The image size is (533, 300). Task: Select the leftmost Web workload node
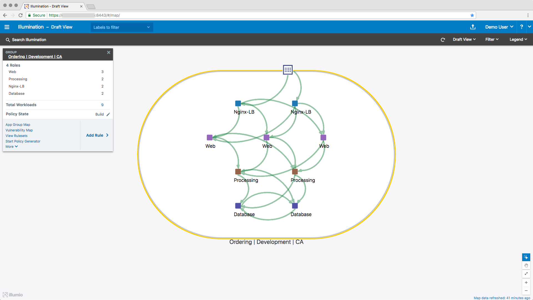coord(210,138)
